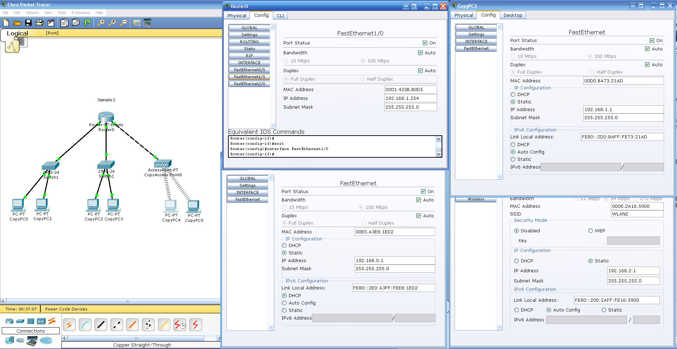Select IPv6 Static radio in CopyPC2

click(x=513, y=159)
